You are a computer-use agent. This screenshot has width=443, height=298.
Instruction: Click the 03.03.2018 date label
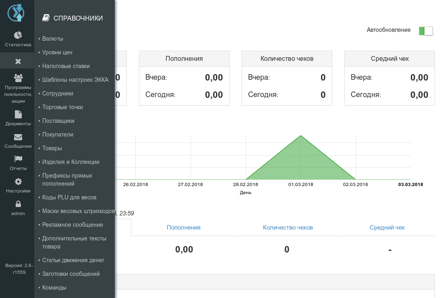(x=410, y=184)
